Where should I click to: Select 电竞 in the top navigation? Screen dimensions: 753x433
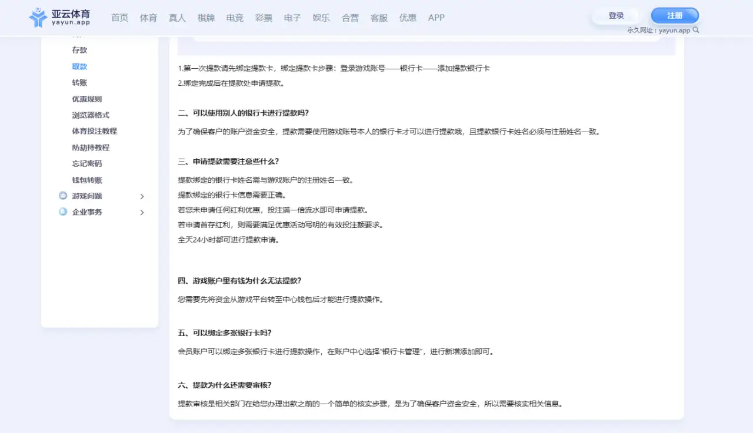tap(235, 18)
